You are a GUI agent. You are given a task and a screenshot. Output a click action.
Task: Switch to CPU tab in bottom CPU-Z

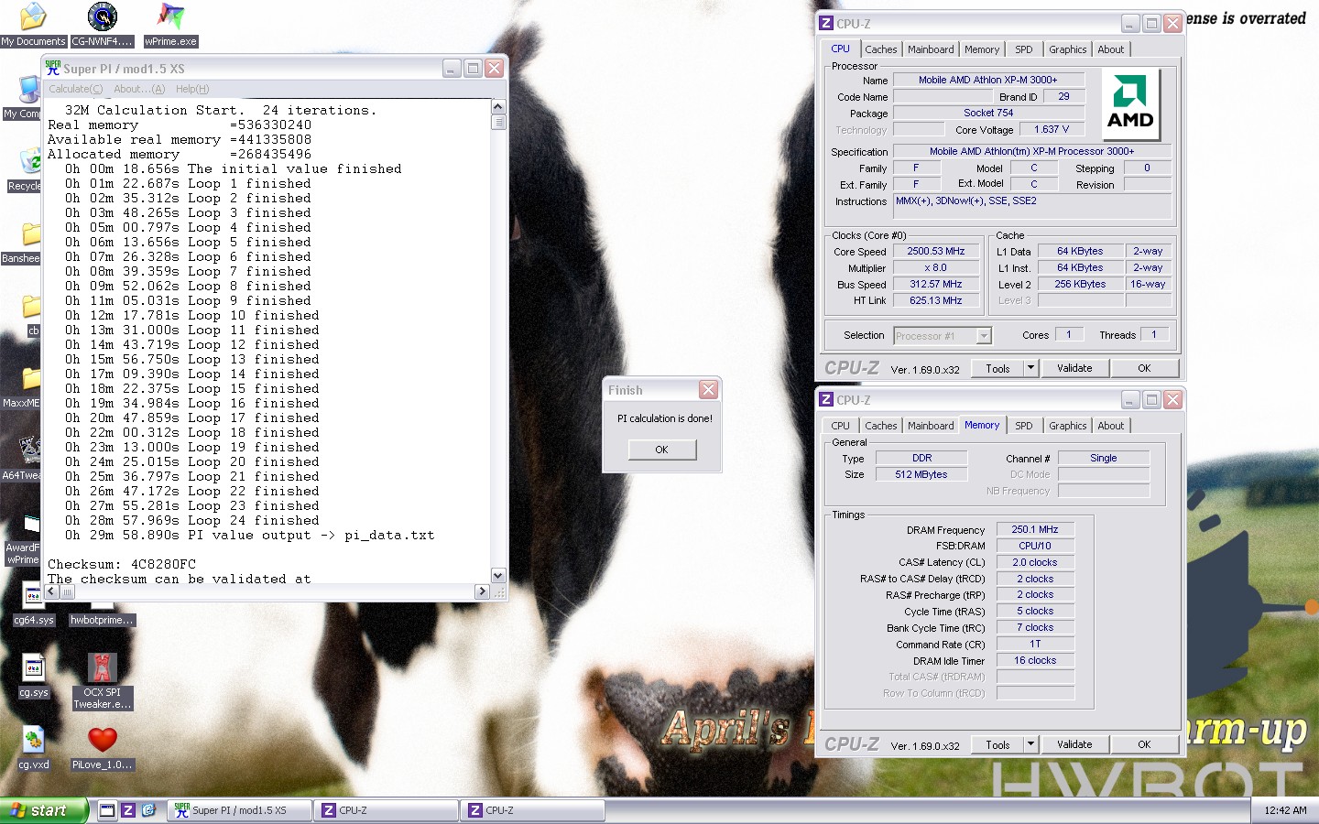pos(841,426)
